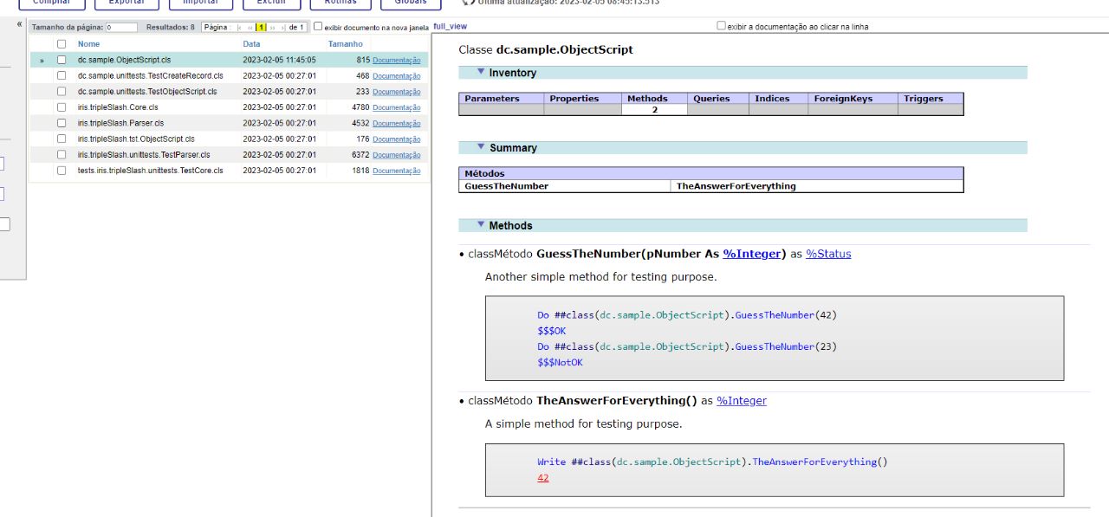
Task: Jump to last page using pagination arrow
Action: pyautogui.click(x=282, y=28)
